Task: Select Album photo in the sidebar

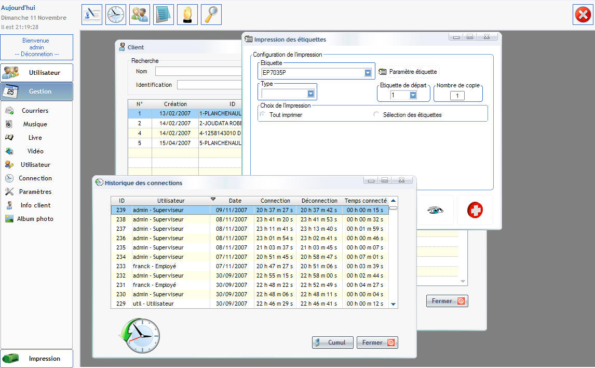Action: pyautogui.click(x=35, y=219)
